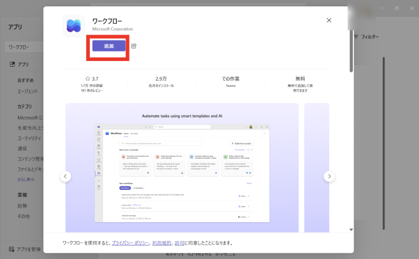This screenshot has height=259, width=419.
Task: Select エージェント in background sidebar
Action: 28,91
